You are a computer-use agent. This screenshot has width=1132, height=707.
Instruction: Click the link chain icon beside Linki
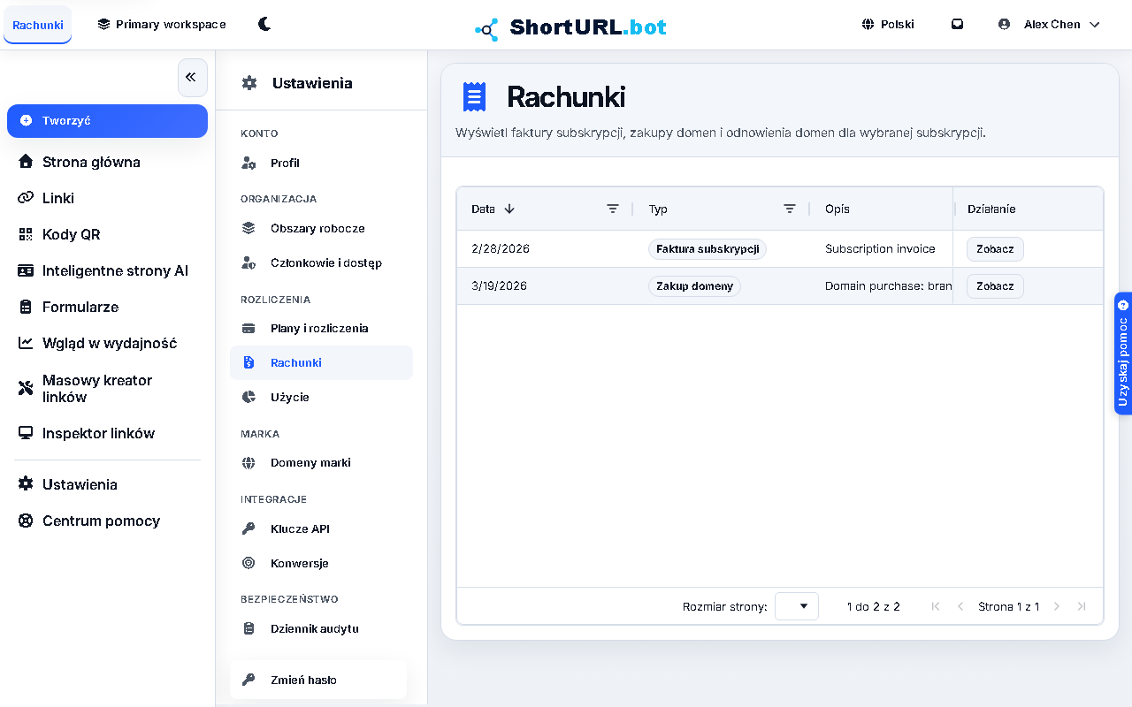pos(26,198)
